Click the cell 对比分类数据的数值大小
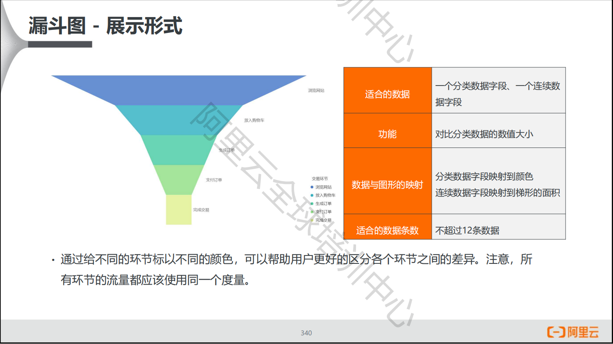 tap(499, 130)
